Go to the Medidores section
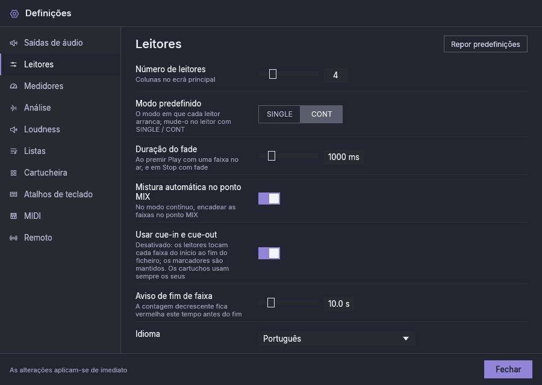Viewport: 542px width, 385px height. tap(60, 86)
